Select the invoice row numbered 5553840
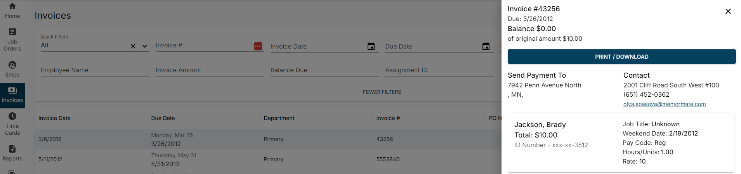Viewport: 741px width, 174px height. pos(388,159)
